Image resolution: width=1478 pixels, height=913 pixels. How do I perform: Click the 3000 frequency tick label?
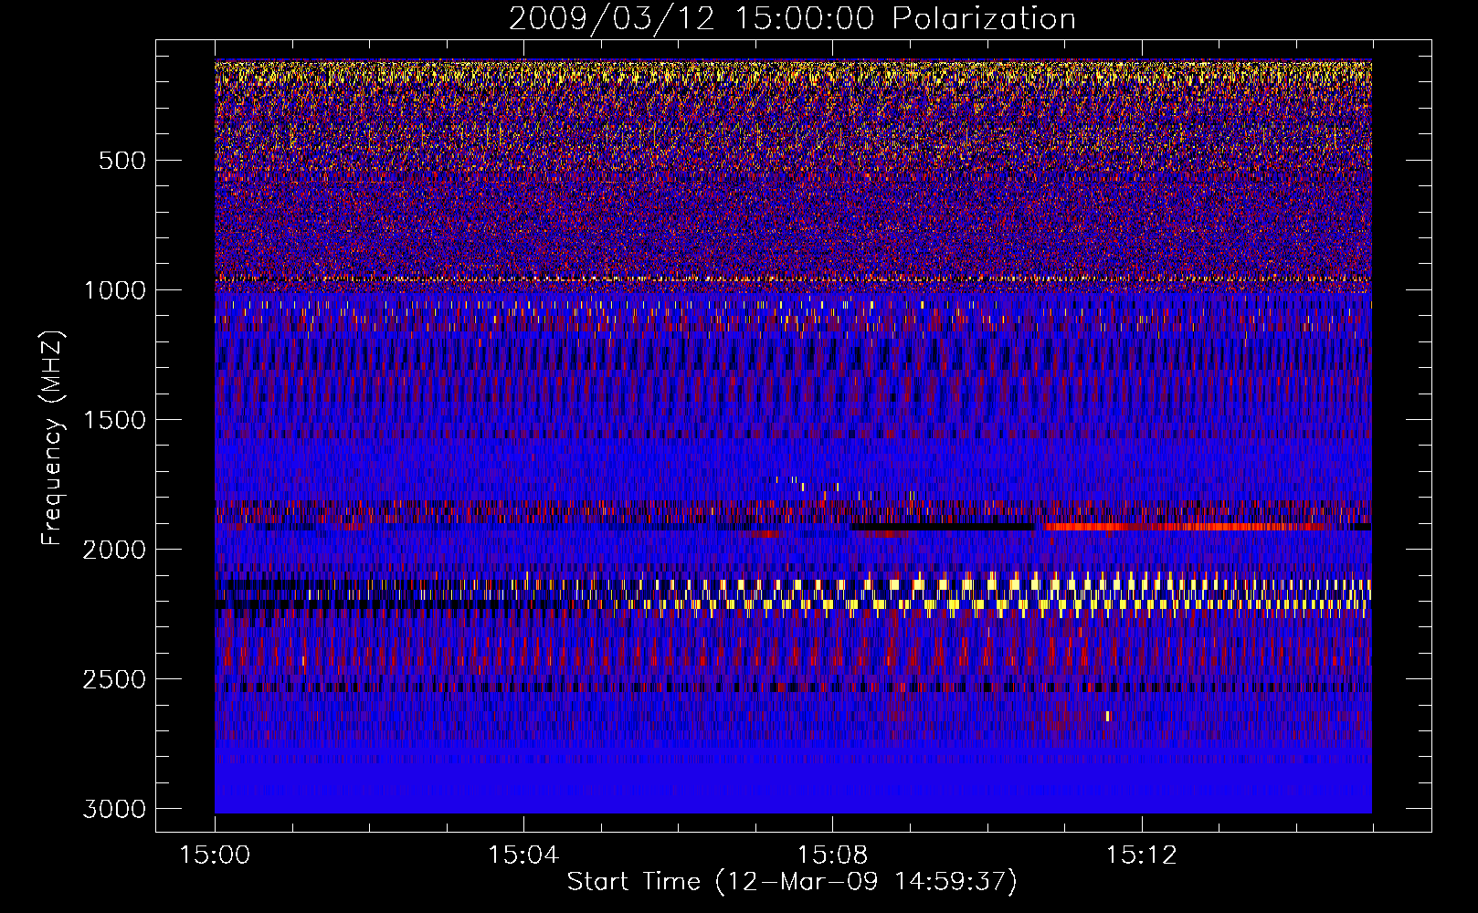pos(114,809)
